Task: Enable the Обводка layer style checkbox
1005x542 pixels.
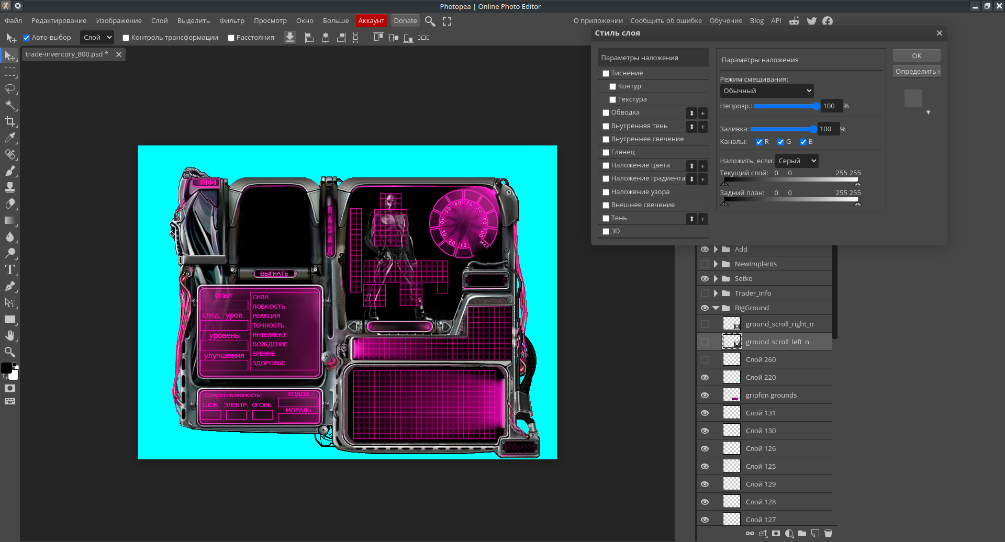Action: pyautogui.click(x=606, y=112)
